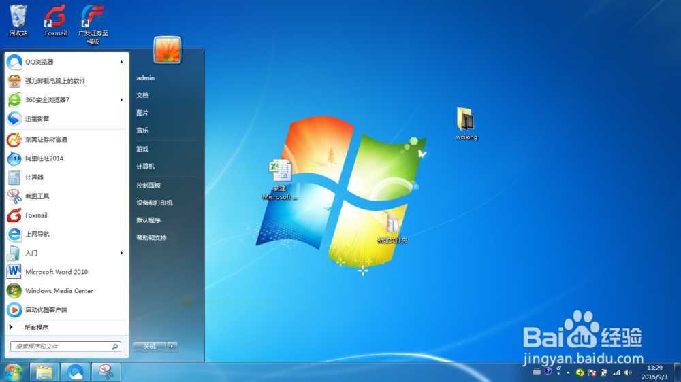This screenshot has width=681, height=382.
Task: Open 文档 documents link
Action: [x=142, y=95]
